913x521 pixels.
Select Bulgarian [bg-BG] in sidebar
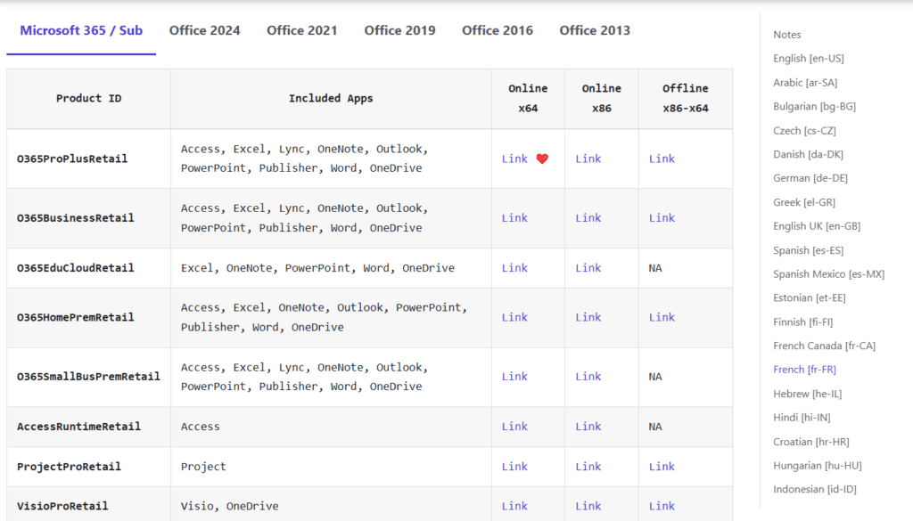(x=815, y=106)
